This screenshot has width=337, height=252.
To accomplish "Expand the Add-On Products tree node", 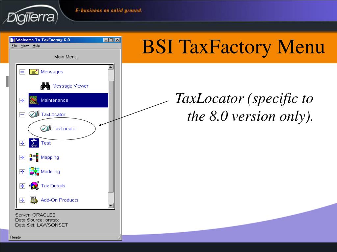I will (22, 200).
